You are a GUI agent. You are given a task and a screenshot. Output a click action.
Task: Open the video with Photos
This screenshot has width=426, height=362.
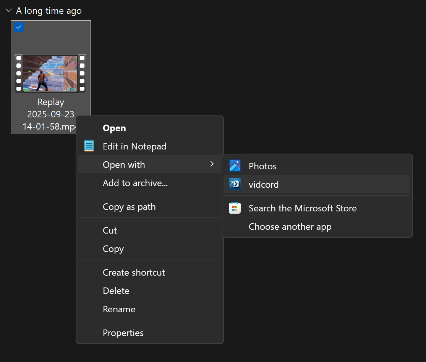click(317, 166)
